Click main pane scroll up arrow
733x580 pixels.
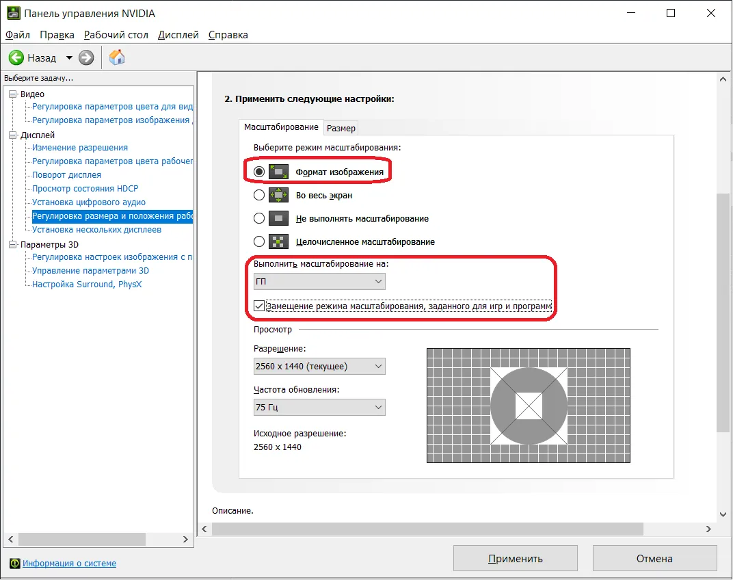[723, 79]
